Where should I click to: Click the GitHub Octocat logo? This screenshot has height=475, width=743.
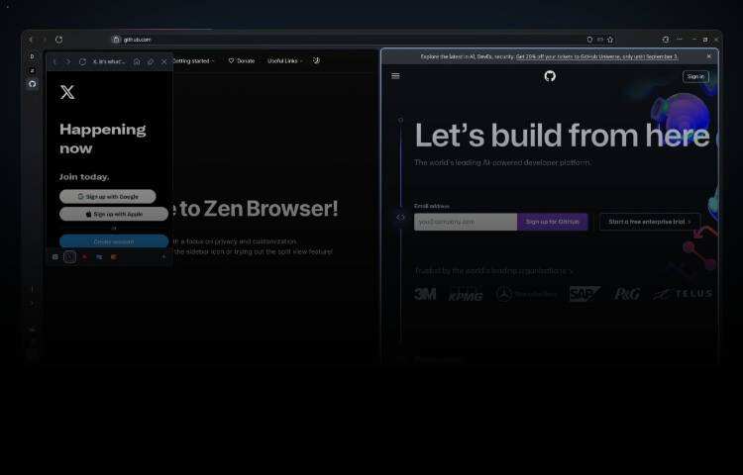click(x=550, y=76)
